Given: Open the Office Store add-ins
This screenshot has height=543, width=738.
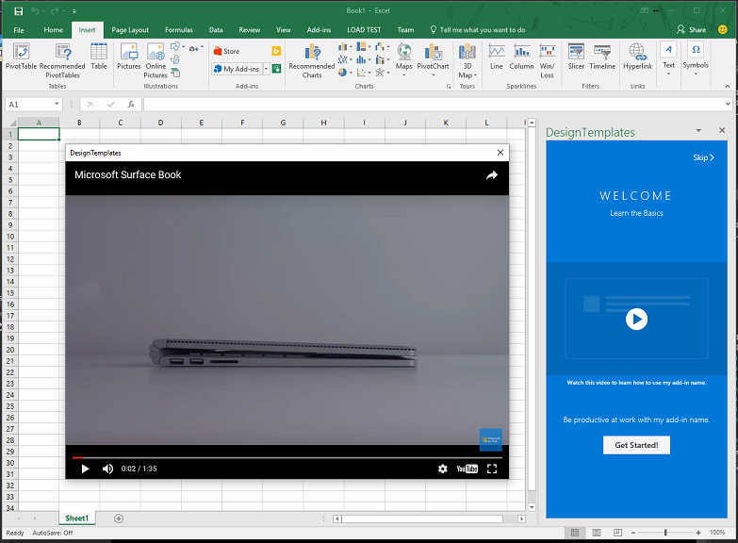Looking at the screenshot, I should tap(226, 51).
